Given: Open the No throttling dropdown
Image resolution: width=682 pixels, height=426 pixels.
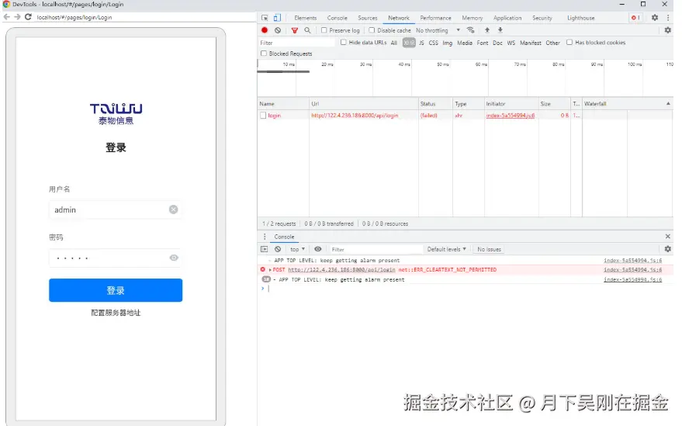Looking at the screenshot, I should (438, 30).
